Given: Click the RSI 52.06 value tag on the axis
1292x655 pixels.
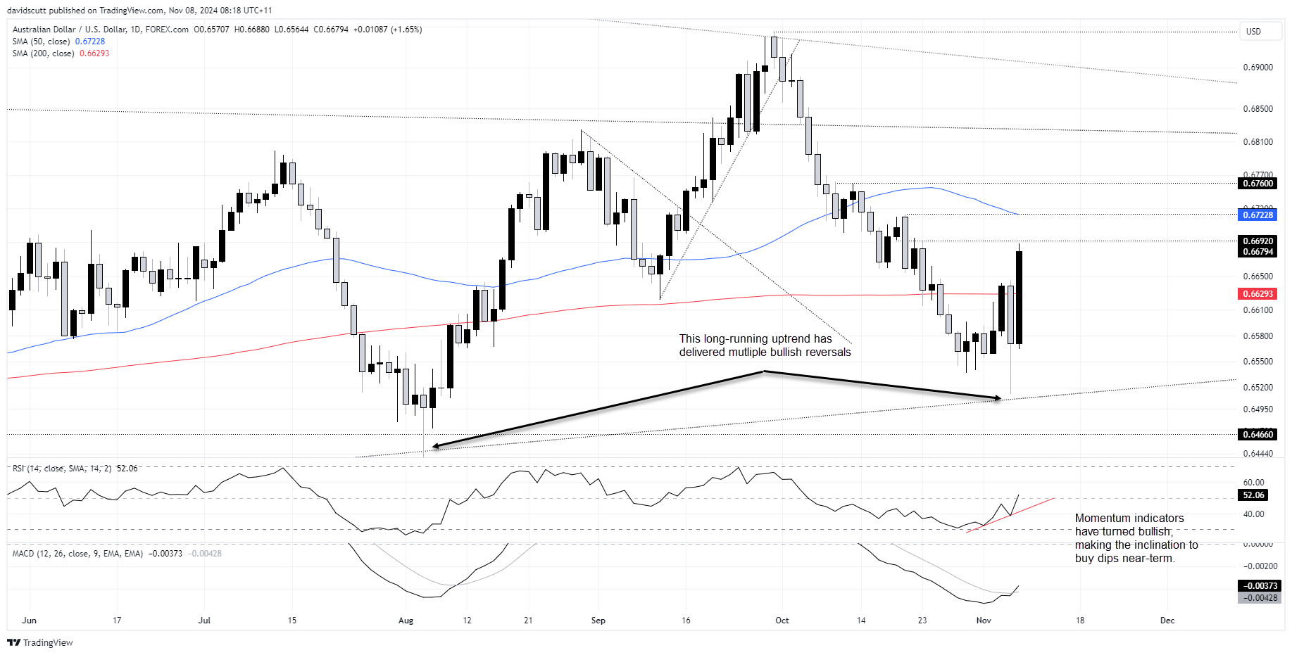Looking at the screenshot, I should tap(1253, 495).
